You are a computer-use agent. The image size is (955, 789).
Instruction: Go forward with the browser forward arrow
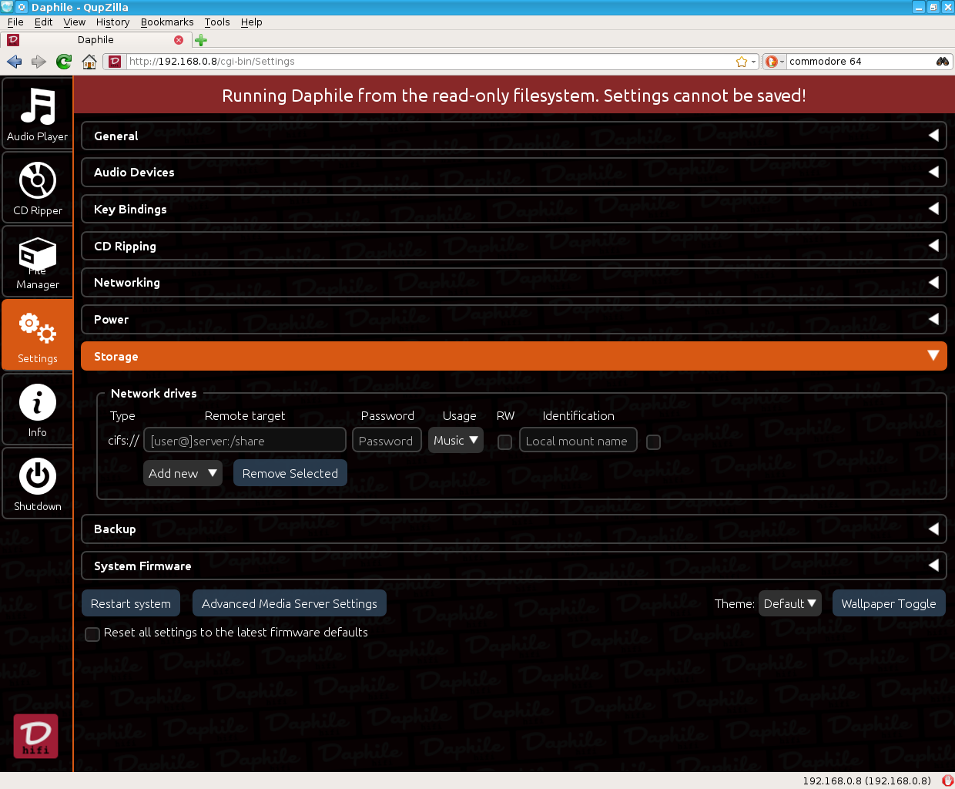(x=39, y=62)
